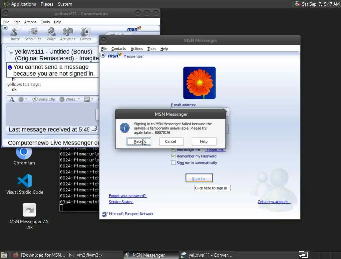Click Computernewb Live Messenger banner text

click(x=53, y=143)
